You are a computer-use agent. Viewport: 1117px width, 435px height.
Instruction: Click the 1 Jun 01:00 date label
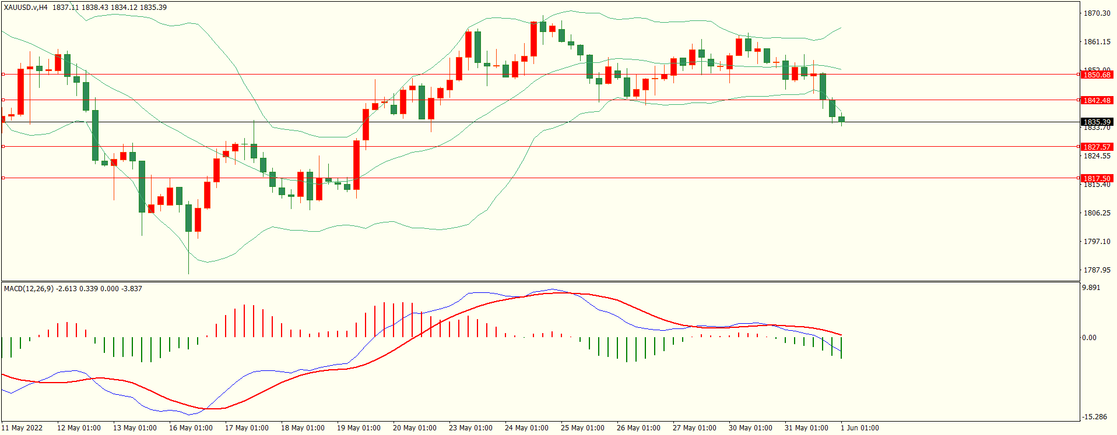point(860,428)
